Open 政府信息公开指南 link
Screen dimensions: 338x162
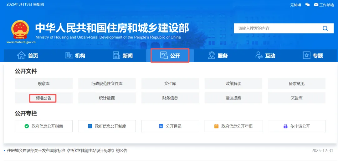(x=44, y=126)
